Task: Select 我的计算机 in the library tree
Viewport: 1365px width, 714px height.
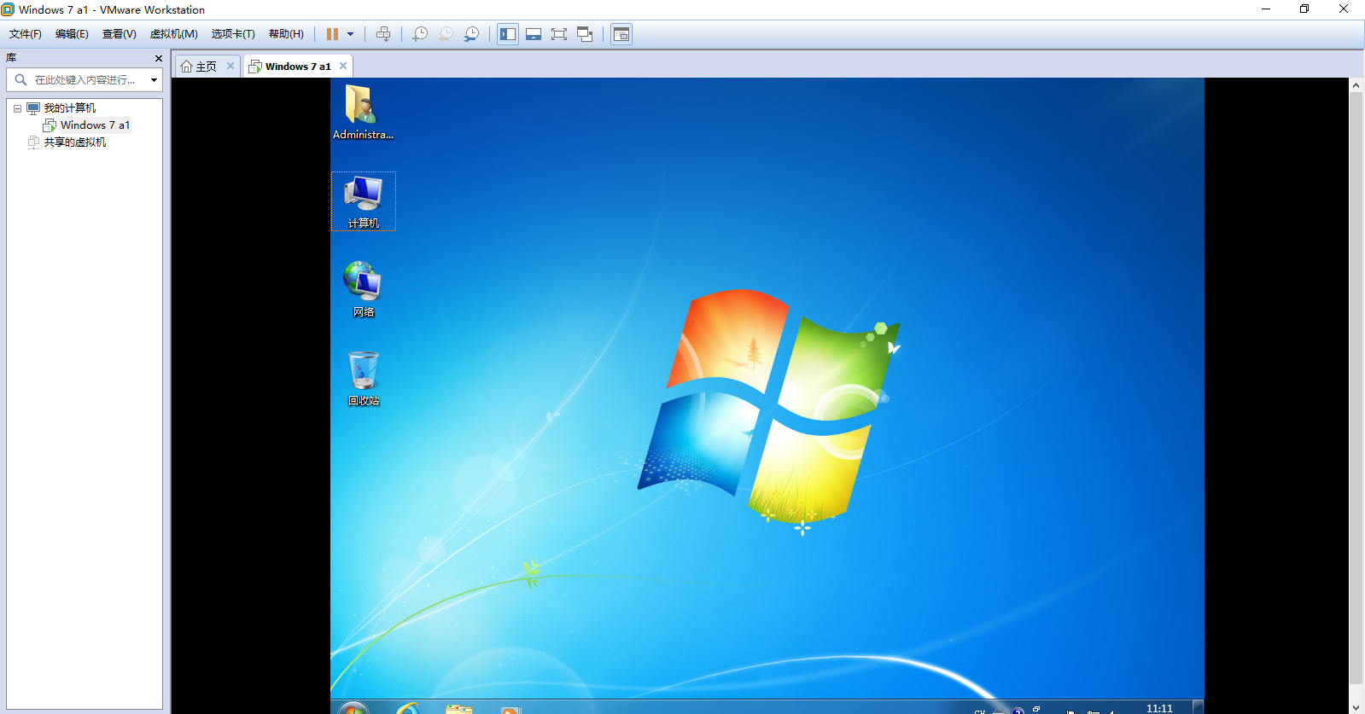Action: [70, 108]
